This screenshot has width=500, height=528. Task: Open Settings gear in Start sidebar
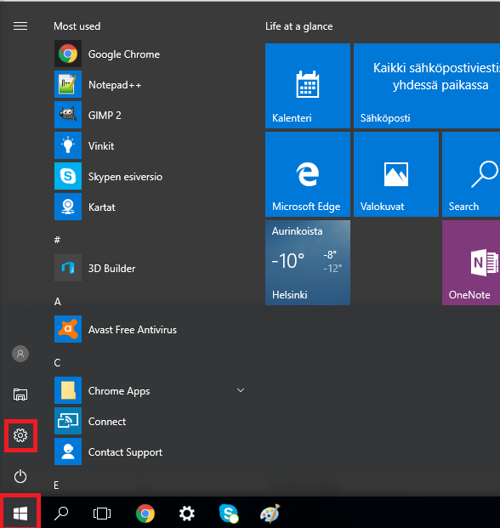click(x=20, y=435)
